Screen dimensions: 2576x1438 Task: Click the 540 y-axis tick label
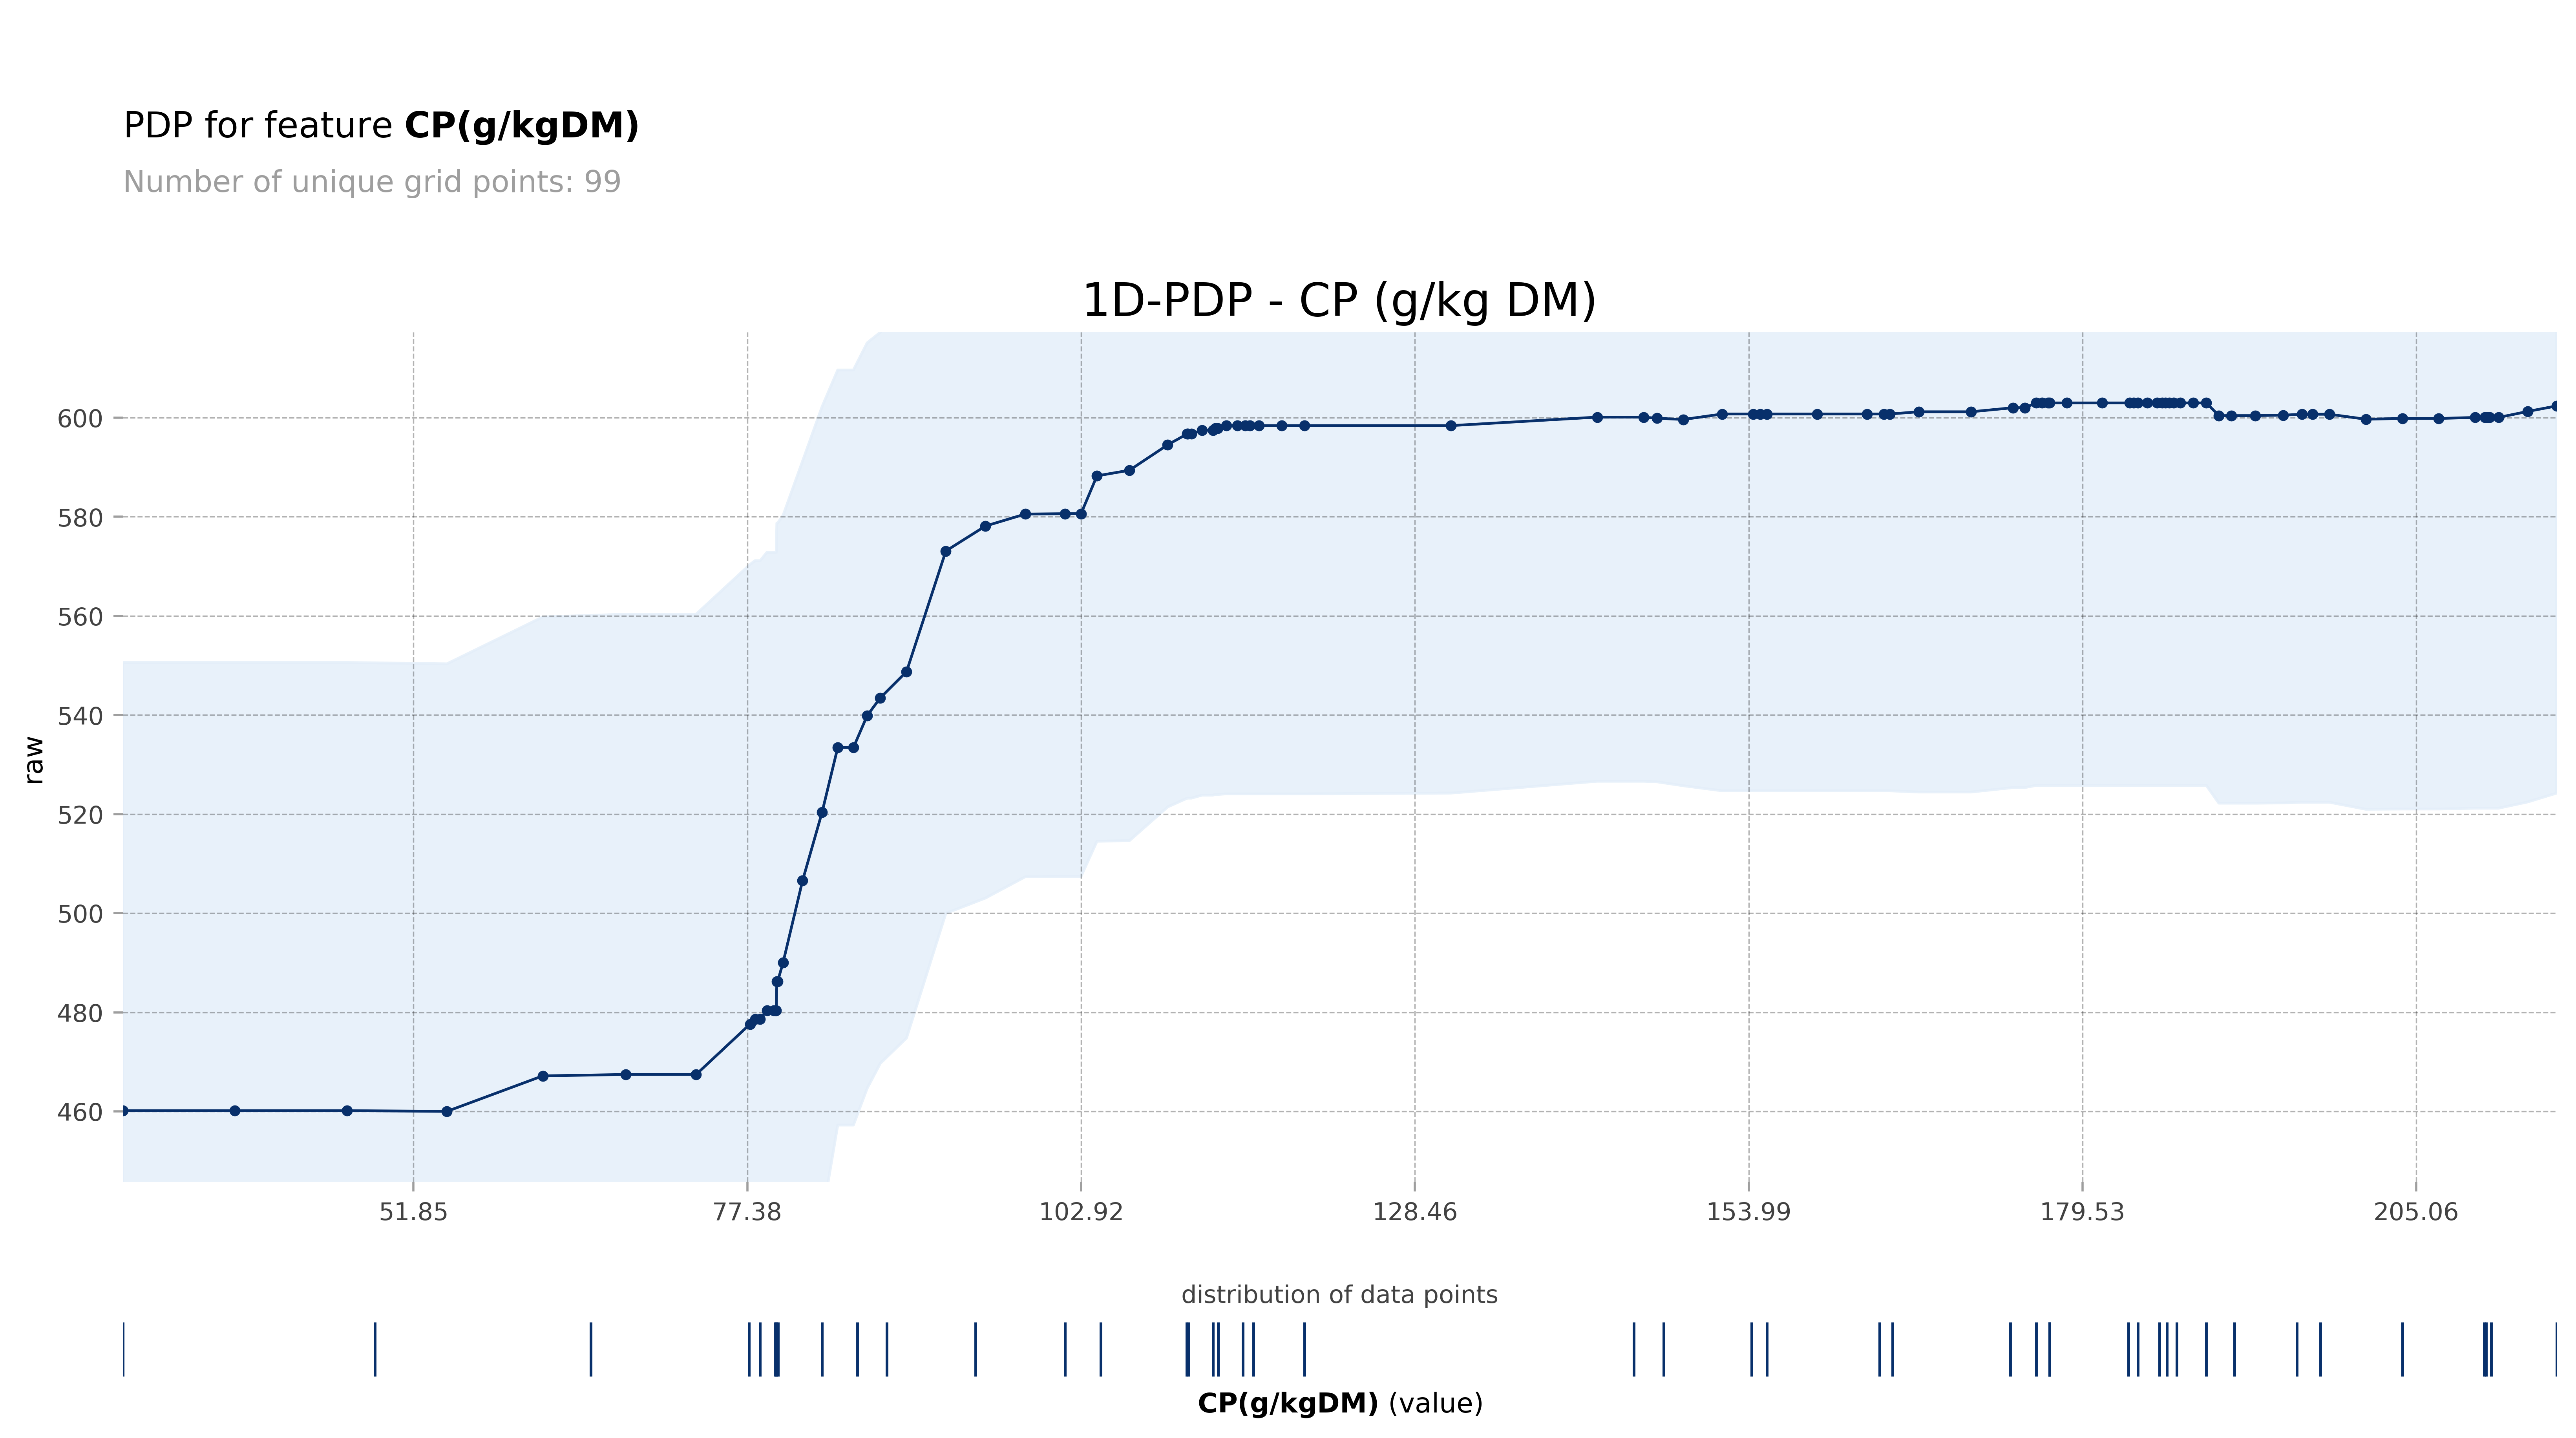coord(80,716)
